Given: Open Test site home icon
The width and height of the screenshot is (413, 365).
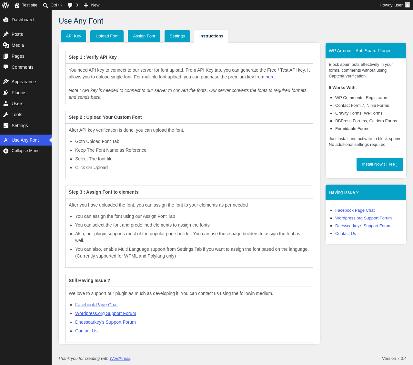Looking at the screenshot, I should [x=17, y=5].
